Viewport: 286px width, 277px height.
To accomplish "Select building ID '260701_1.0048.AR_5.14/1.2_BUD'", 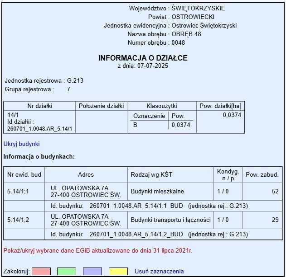I will coord(136,234).
